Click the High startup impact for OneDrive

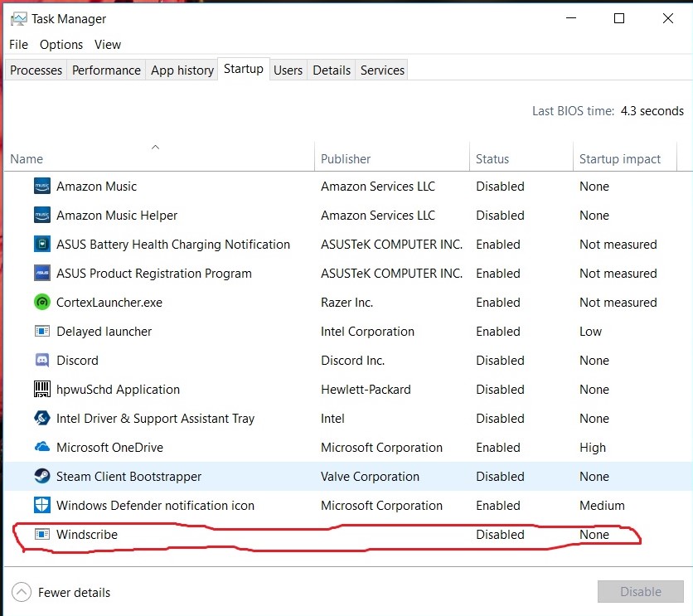(x=593, y=448)
